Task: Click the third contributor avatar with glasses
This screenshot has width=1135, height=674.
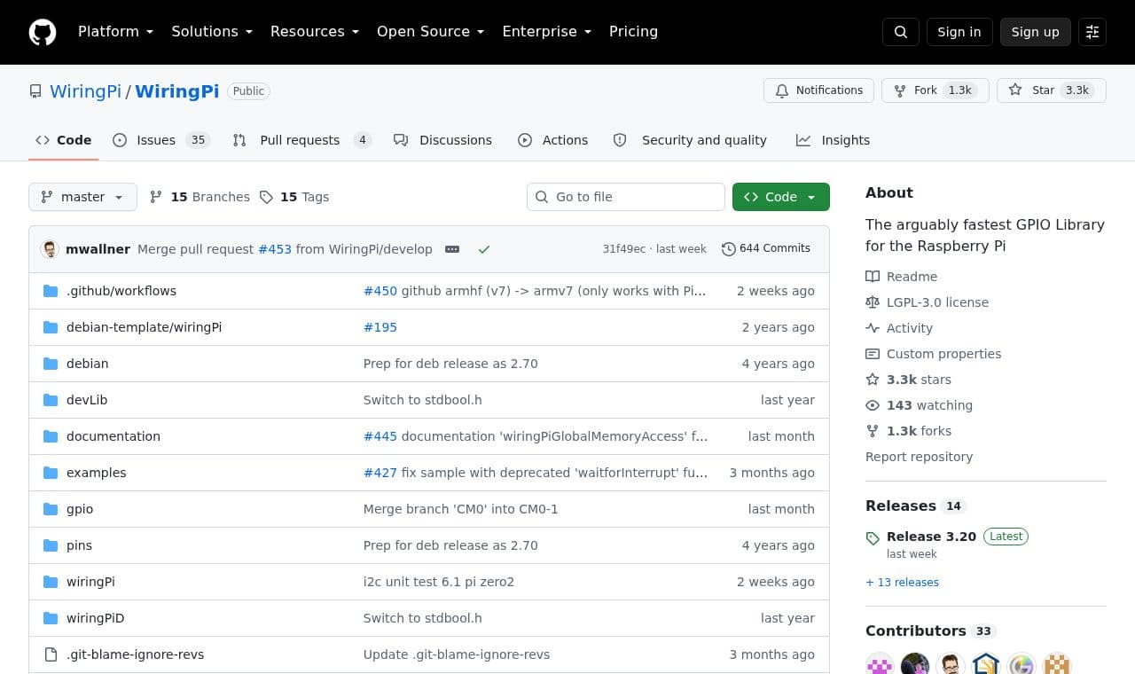Action: point(951,666)
